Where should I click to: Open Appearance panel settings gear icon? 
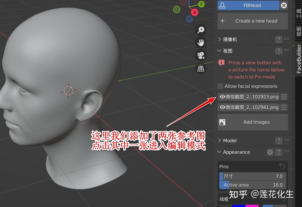pyautogui.click(x=270, y=152)
